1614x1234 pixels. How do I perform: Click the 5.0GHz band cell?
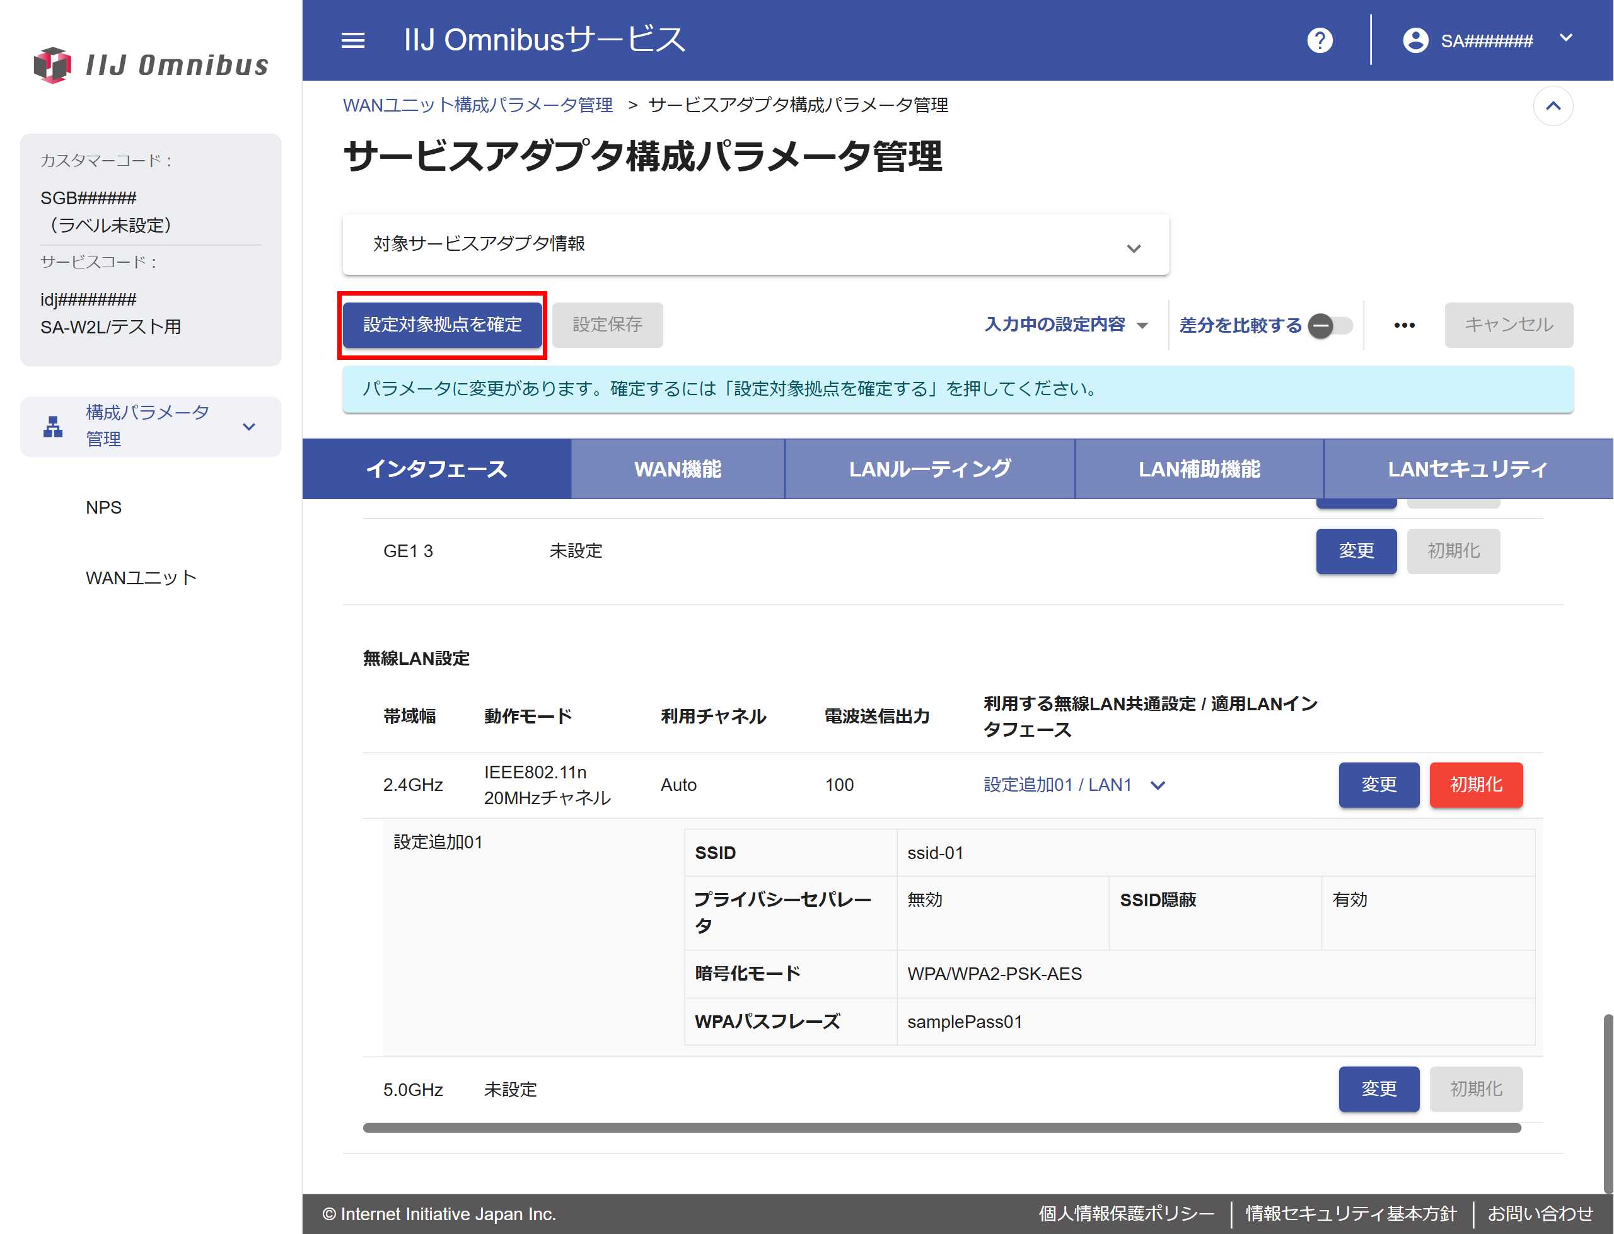pyautogui.click(x=413, y=1089)
